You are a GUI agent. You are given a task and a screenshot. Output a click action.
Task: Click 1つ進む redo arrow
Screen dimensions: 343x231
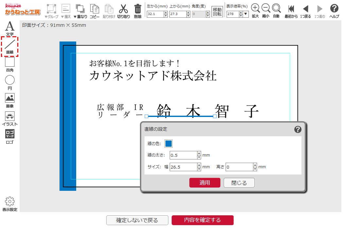(320, 11)
